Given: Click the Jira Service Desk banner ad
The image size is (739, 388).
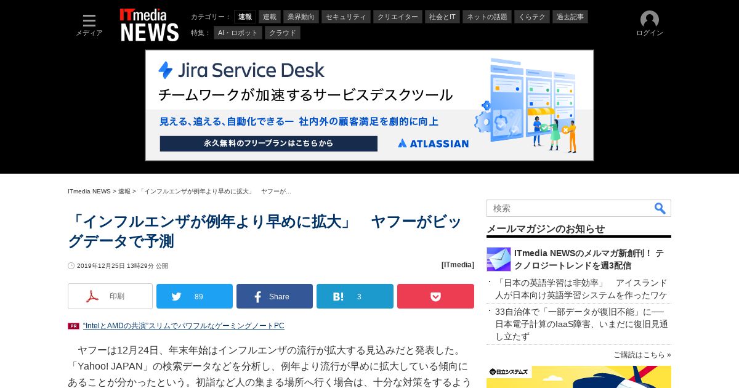Looking at the screenshot, I should (369, 105).
